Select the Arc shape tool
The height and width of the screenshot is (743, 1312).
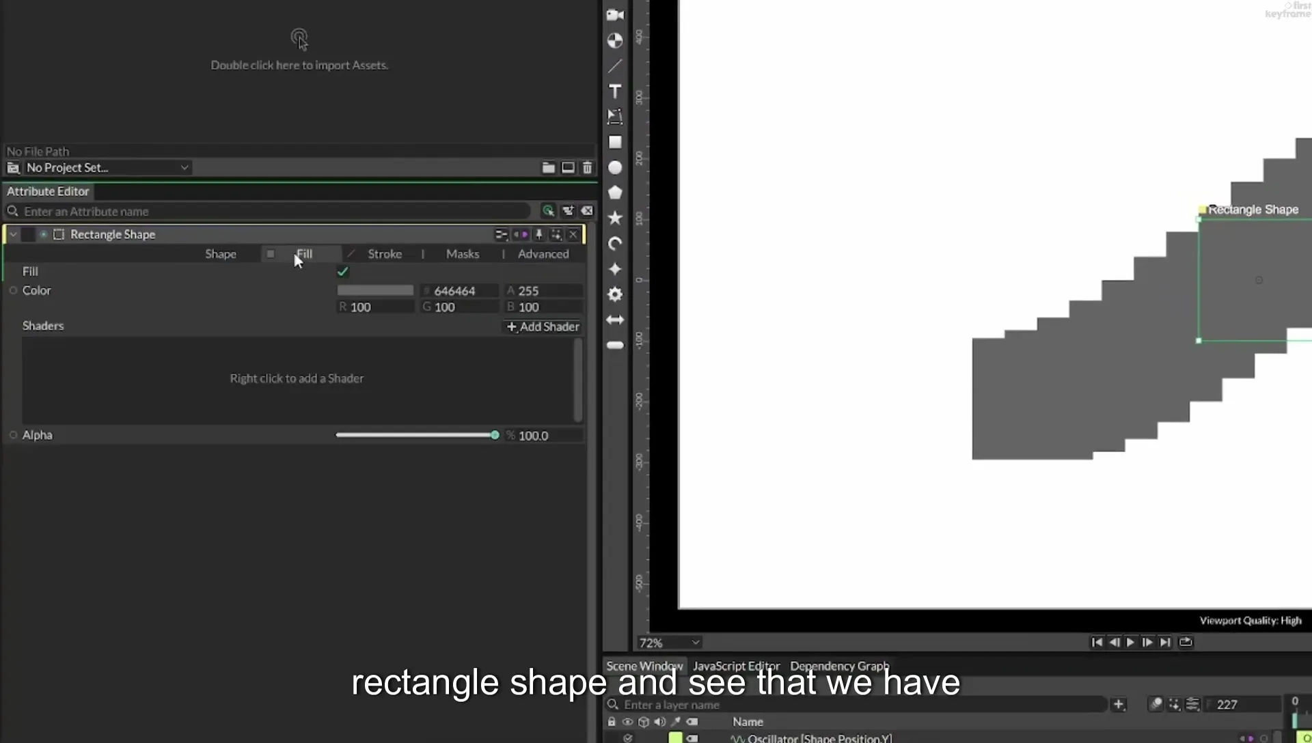pos(615,244)
